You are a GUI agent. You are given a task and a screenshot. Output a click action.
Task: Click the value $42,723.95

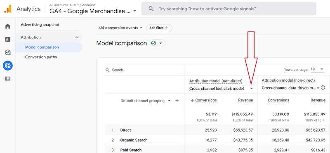click(x=316, y=140)
